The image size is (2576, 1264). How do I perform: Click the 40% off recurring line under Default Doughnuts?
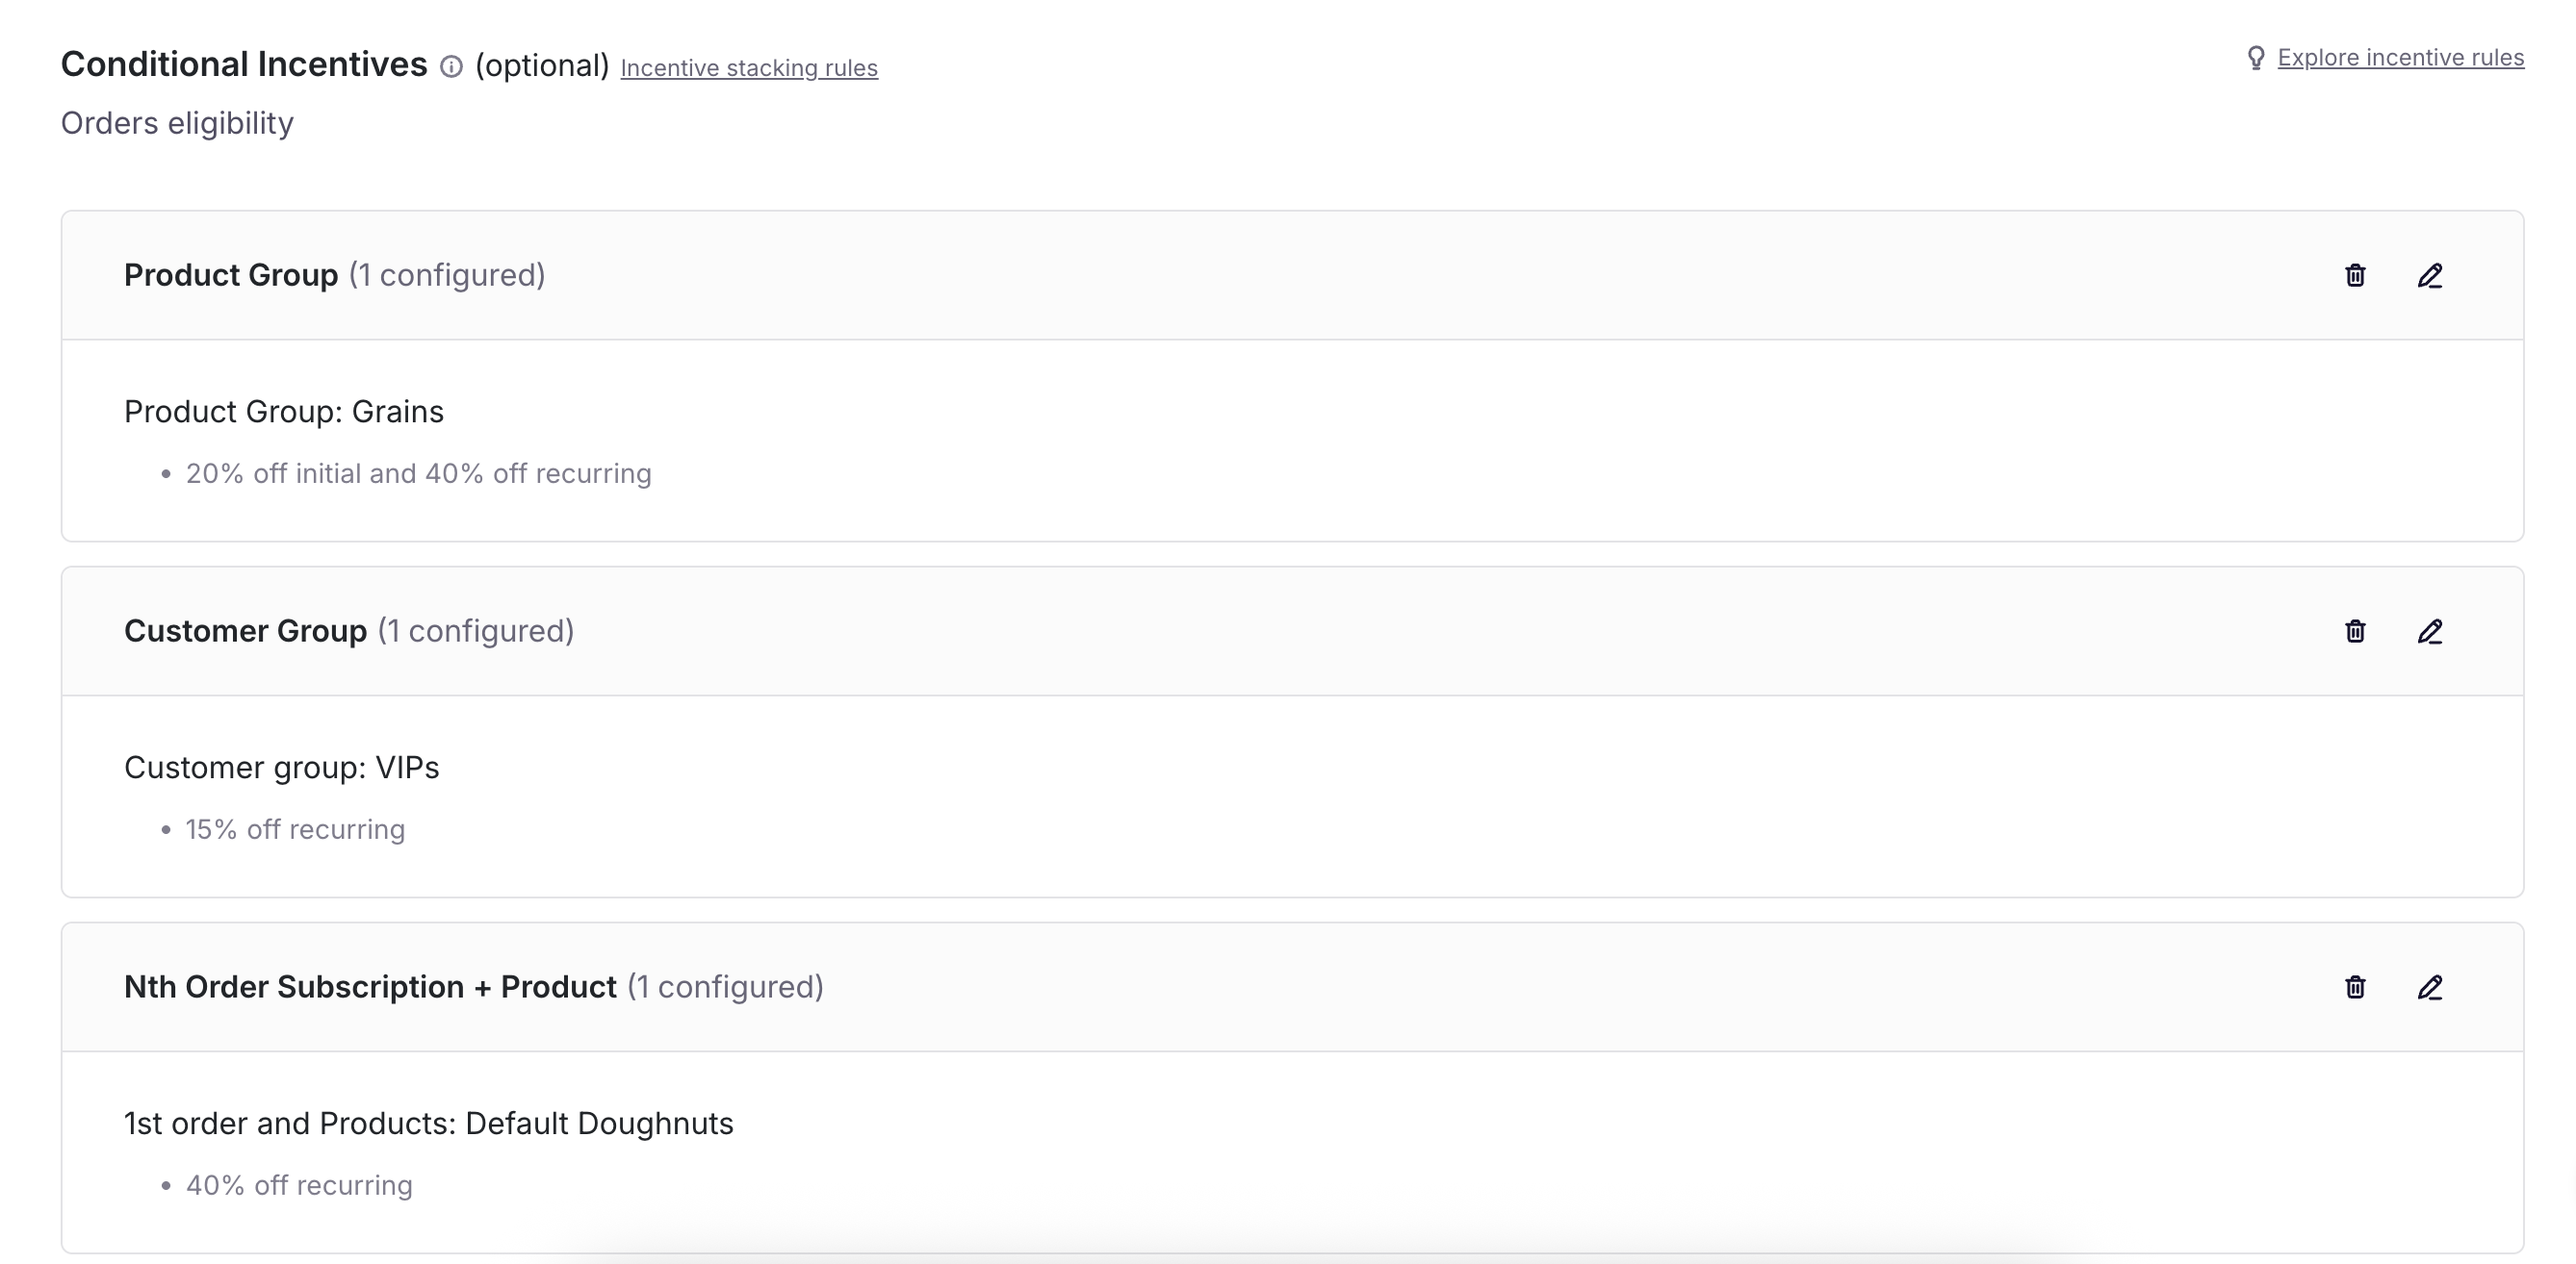tap(299, 1185)
